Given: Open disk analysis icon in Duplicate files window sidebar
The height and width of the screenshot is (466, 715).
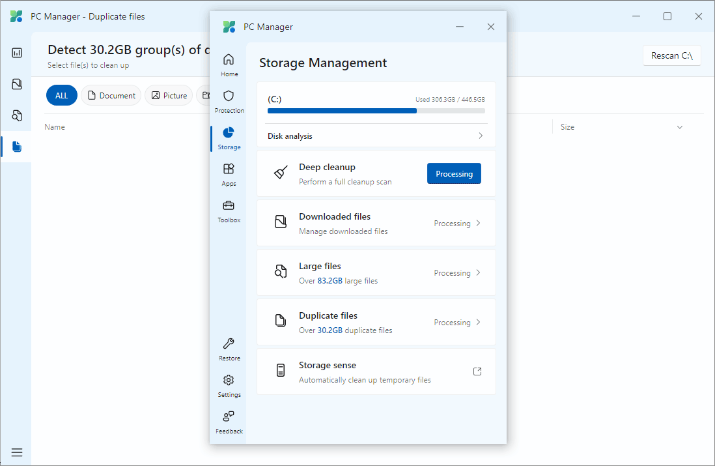Looking at the screenshot, I should click(x=17, y=53).
